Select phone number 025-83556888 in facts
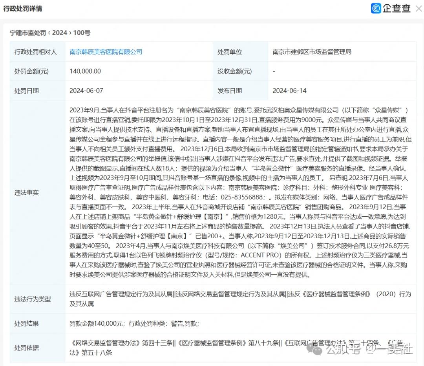The width and height of the screenshot is (424, 366). click(x=242, y=197)
